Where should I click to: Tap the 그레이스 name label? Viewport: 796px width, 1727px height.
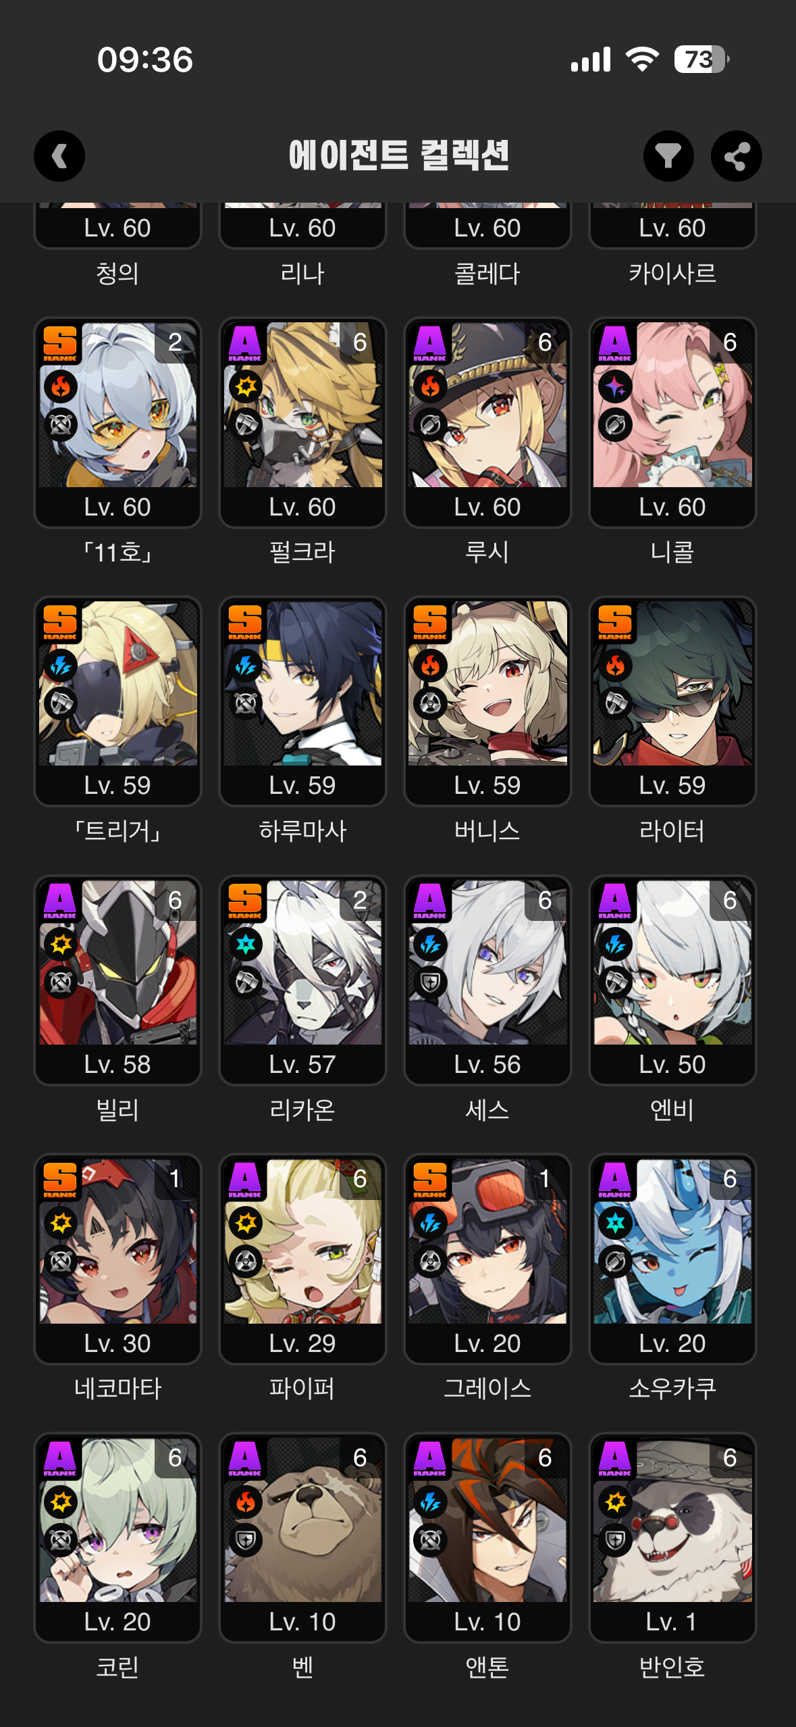coord(487,1388)
